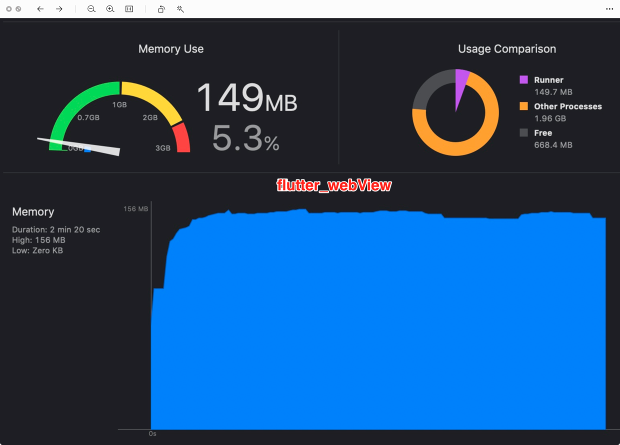
Task: Go forward to the next image
Action: [59, 9]
